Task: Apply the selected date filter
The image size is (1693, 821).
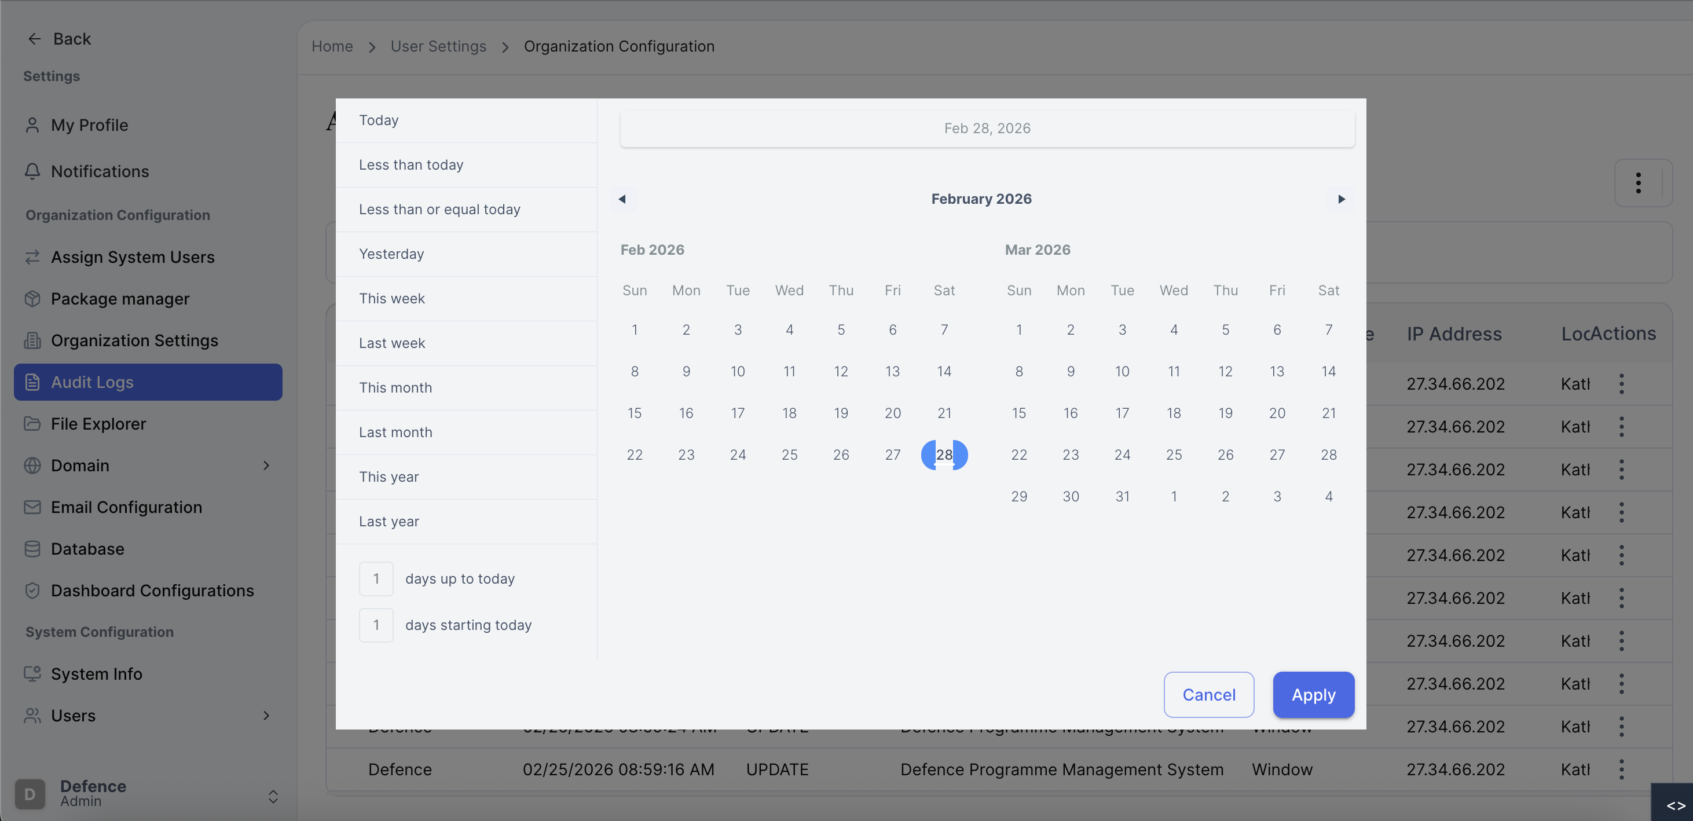Action: [1313, 695]
